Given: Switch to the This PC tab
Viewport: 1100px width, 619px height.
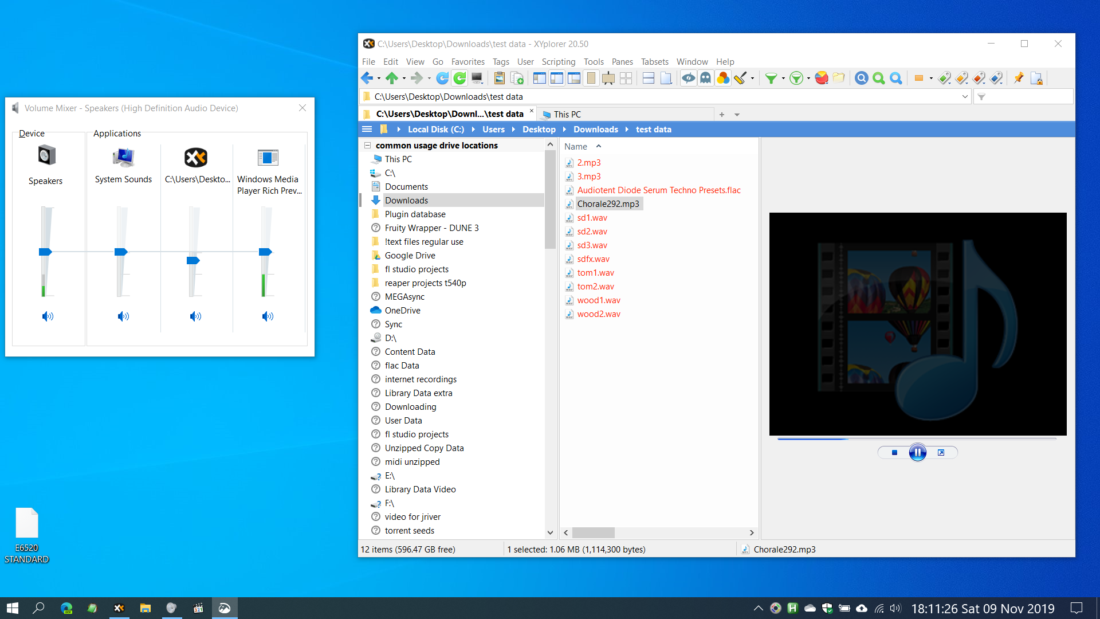Looking at the screenshot, I should pos(567,115).
